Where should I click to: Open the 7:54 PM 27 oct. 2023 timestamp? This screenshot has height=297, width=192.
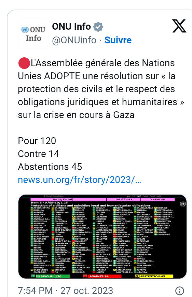click(65, 291)
